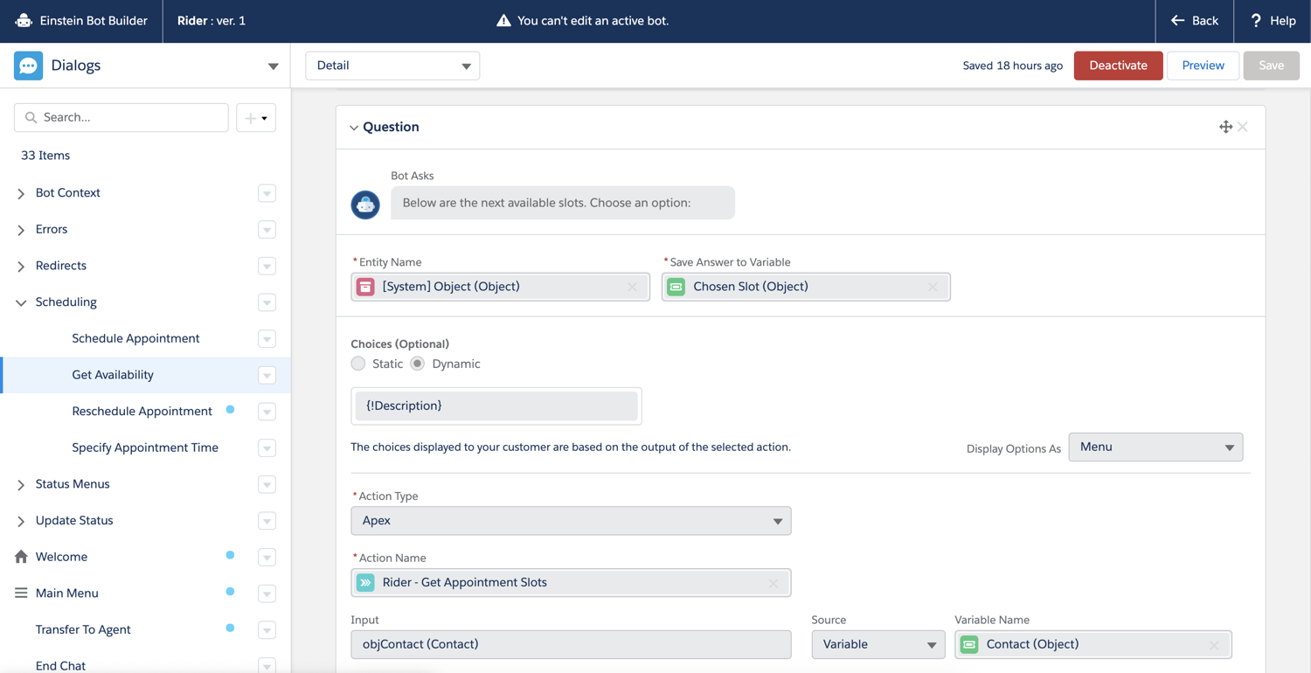Open options menu for Bot Context
1311x673 pixels.
(x=267, y=193)
